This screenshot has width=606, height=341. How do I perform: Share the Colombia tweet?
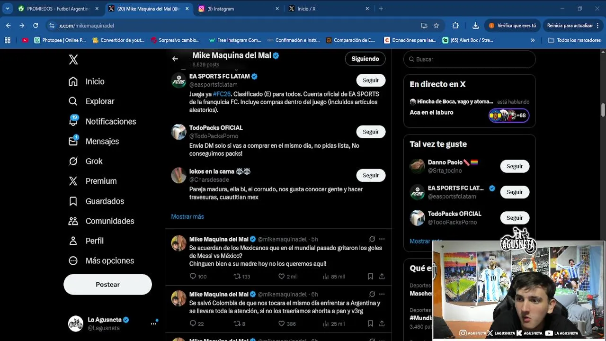tap(382, 323)
